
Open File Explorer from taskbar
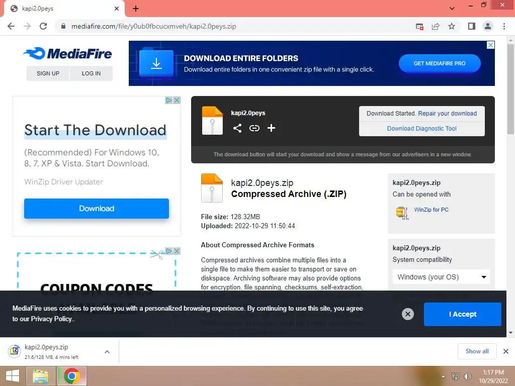[x=40, y=376]
